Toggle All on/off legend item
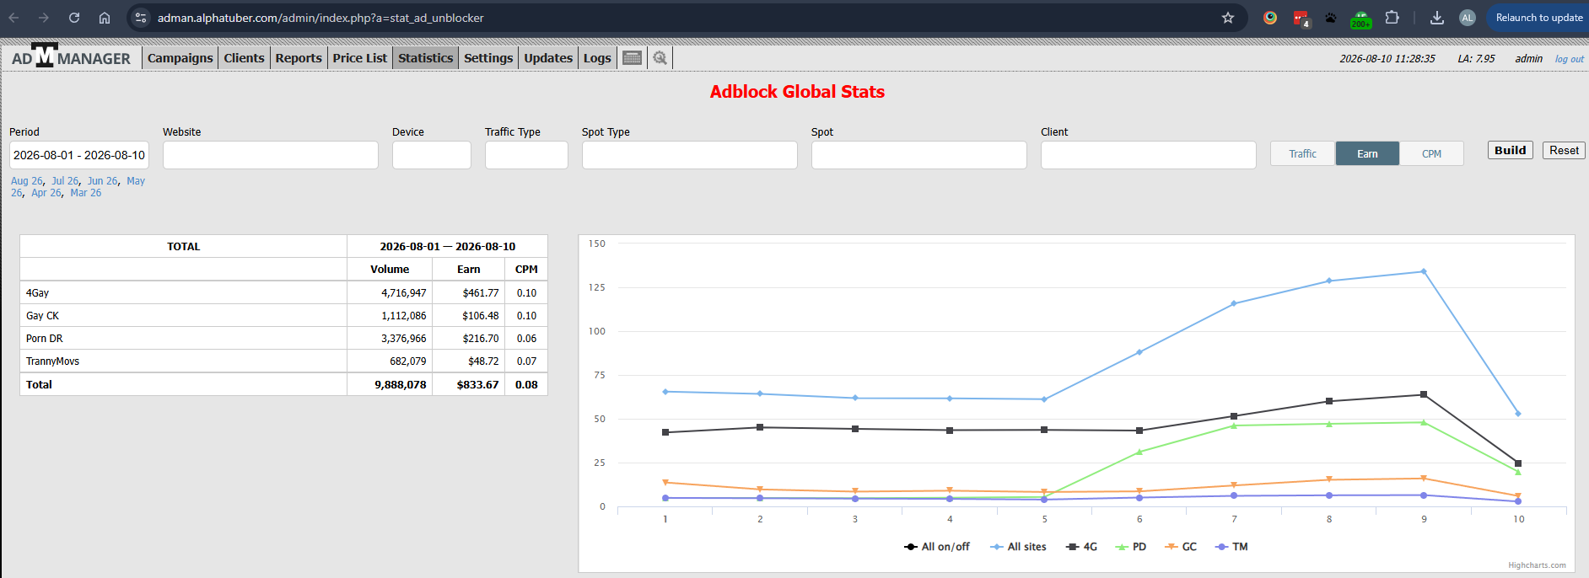This screenshot has height=578, width=1589. pos(937,547)
